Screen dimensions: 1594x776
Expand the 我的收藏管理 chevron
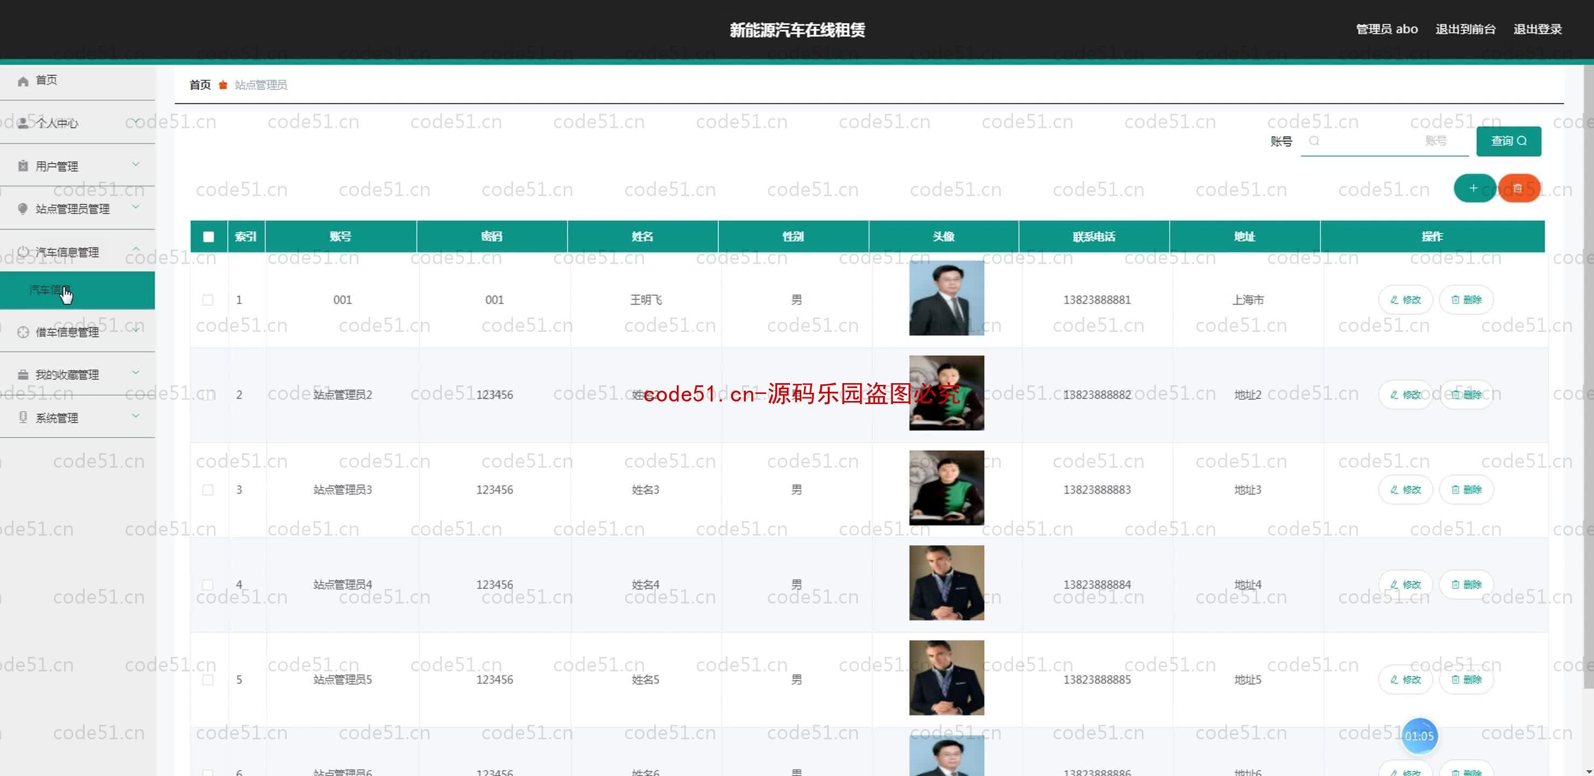click(x=135, y=372)
